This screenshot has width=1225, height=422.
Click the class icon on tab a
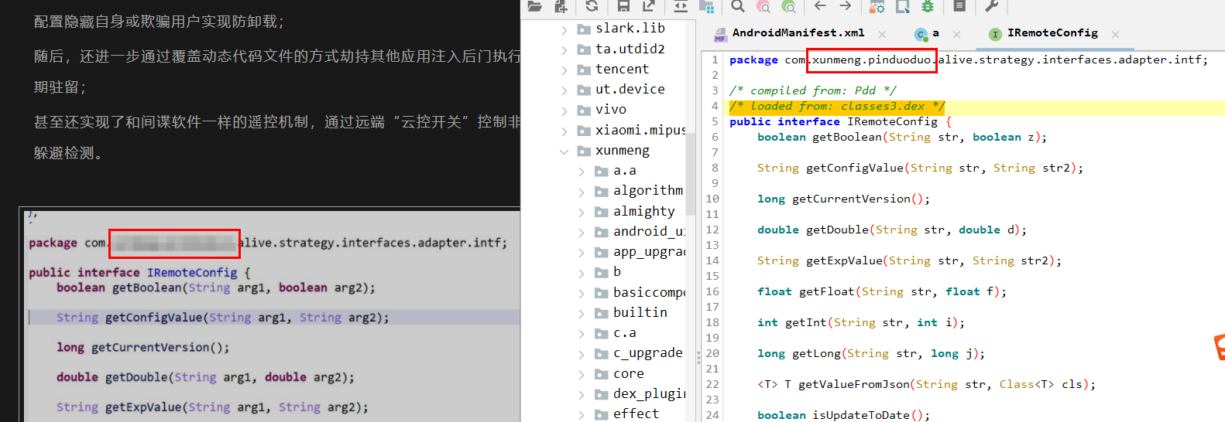[x=921, y=34]
